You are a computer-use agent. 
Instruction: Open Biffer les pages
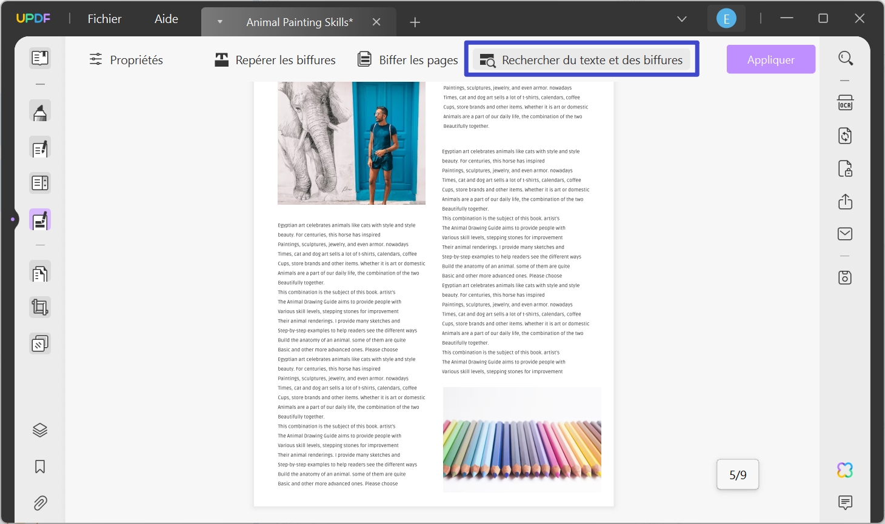tap(407, 59)
